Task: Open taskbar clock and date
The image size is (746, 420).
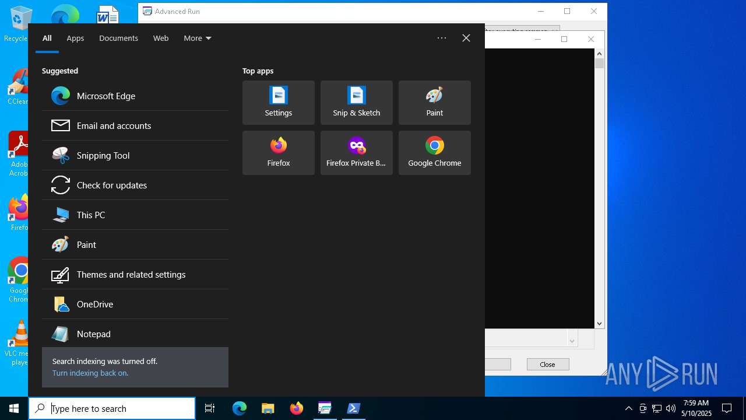Action: pyautogui.click(x=696, y=408)
